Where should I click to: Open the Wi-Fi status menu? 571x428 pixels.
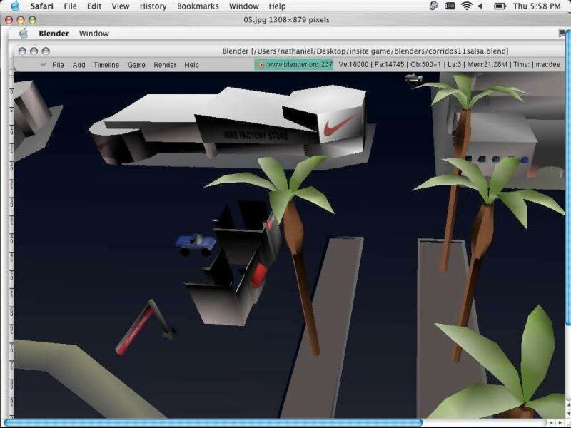coord(467,6)
